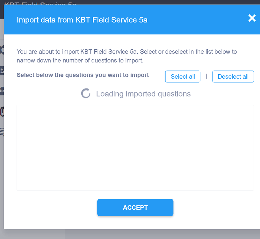Click the 'Select below the questions' label
Screen dimensions: 260x239
[83, 75]
